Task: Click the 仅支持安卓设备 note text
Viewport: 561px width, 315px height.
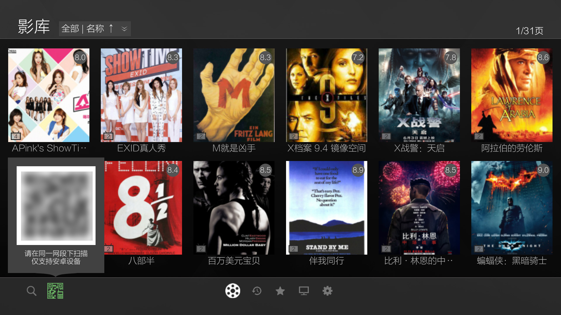Action: click(x=56, y=261)
